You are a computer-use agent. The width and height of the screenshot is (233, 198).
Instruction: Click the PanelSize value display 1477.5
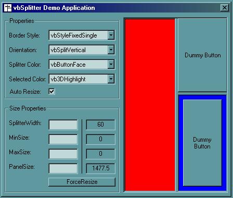(100, 168)
